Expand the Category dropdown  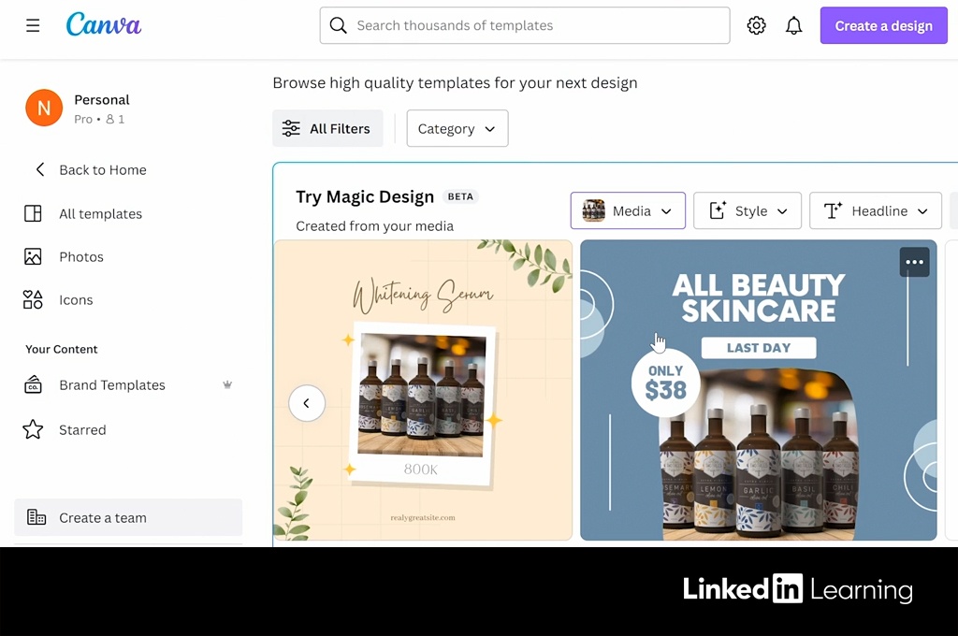coord(457,129)
